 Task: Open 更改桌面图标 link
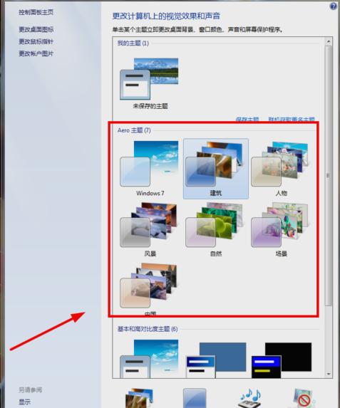[x=36, y=29]
